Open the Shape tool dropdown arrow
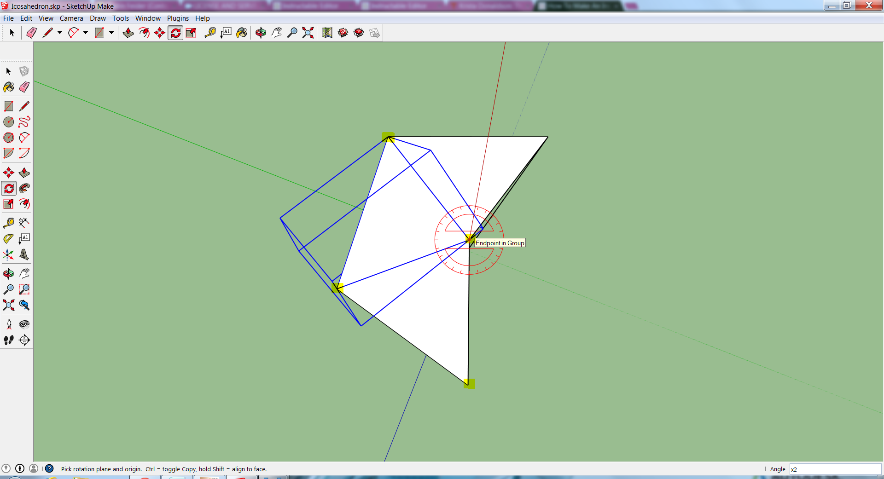This screenshot has height=479, width=884. [111, 33]
